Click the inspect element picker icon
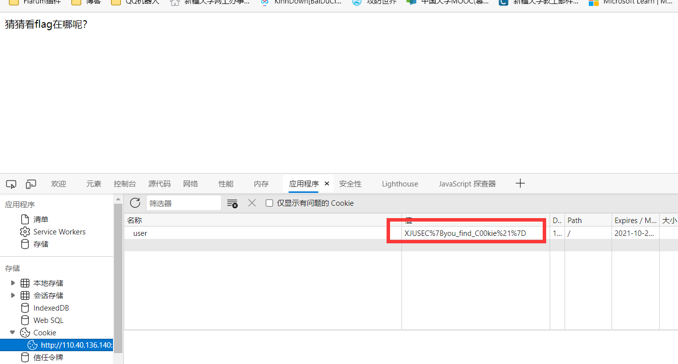This screenshot has height=364, width=678. (x=11, y=184)
